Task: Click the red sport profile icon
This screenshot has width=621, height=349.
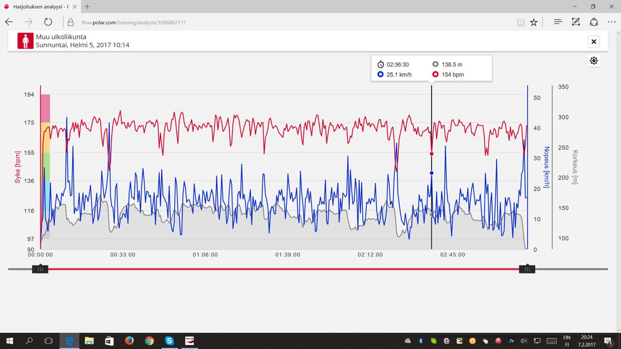Action: pyautogui.click(x=25, y=41)
